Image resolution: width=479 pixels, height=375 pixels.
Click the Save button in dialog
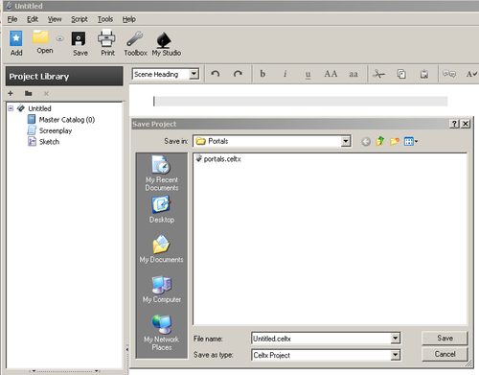point(445,339)
